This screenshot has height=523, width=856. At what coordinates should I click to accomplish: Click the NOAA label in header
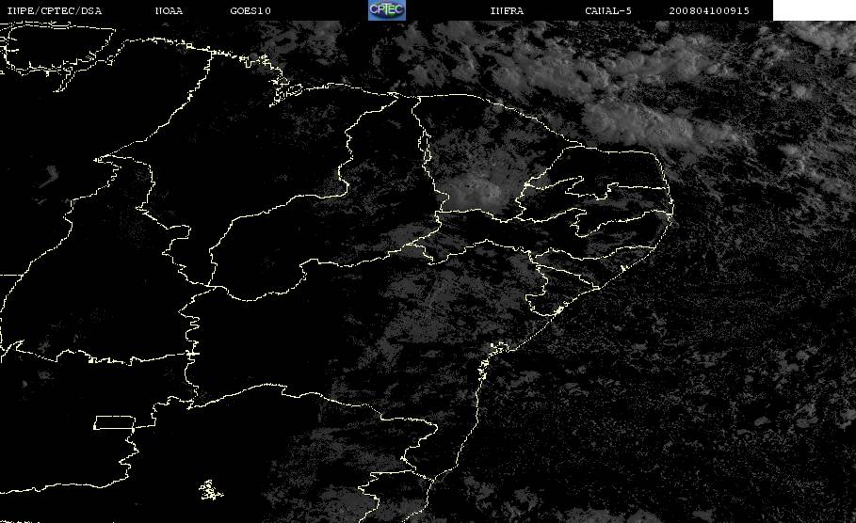point(169,11)
